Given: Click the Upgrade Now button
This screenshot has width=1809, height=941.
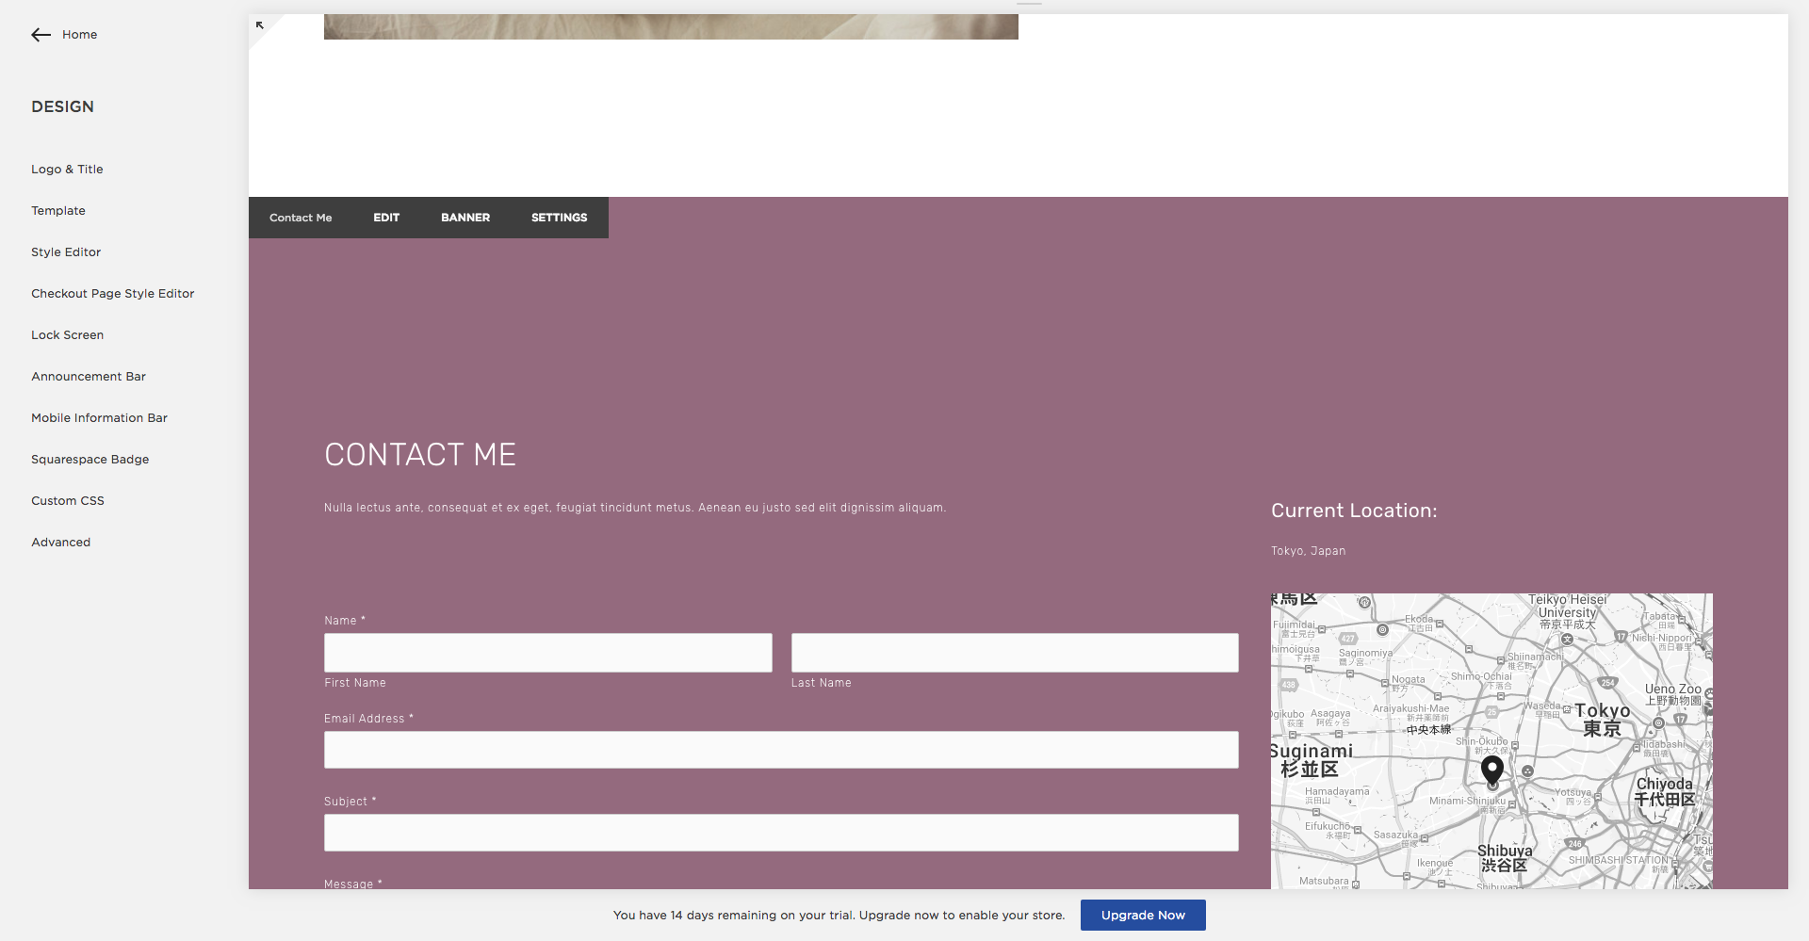Looking at the screenshot, I should tap(1142, 915).
